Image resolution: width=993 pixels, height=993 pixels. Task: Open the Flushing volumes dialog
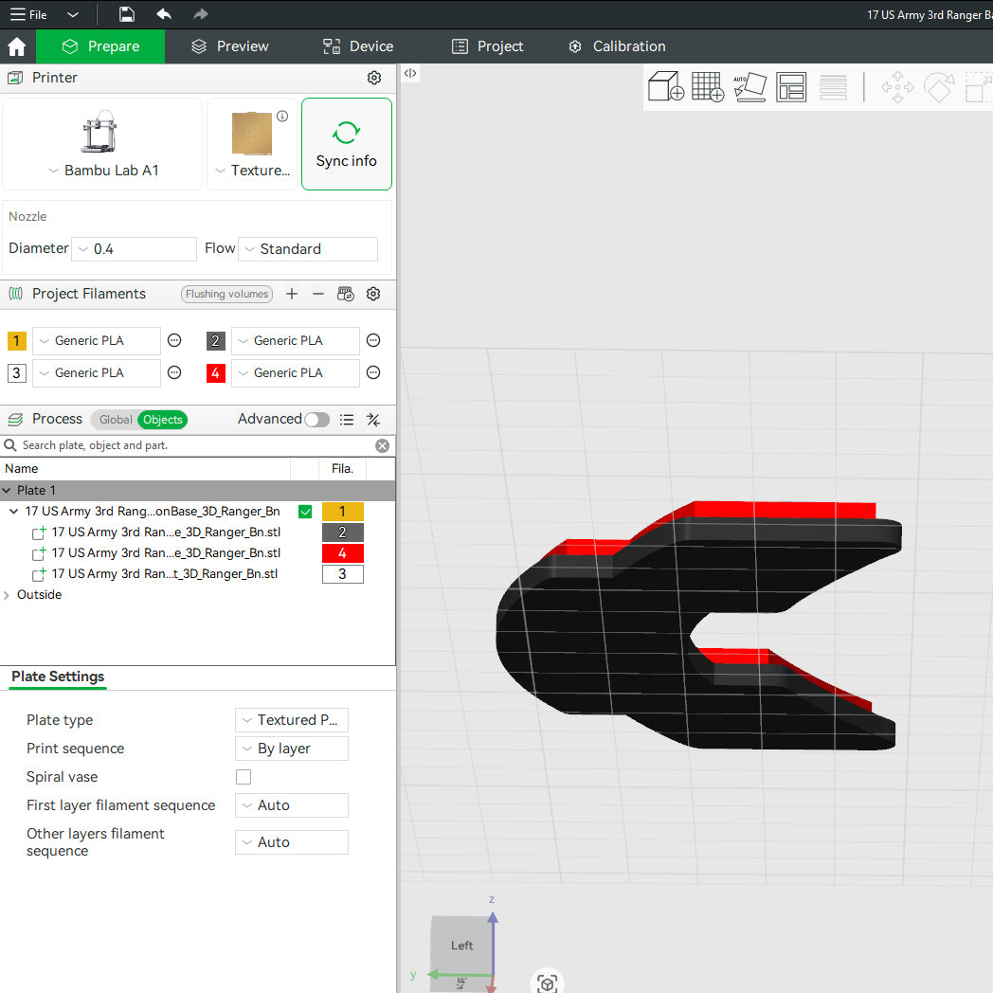pyautogui.click(x=226, y=294)
